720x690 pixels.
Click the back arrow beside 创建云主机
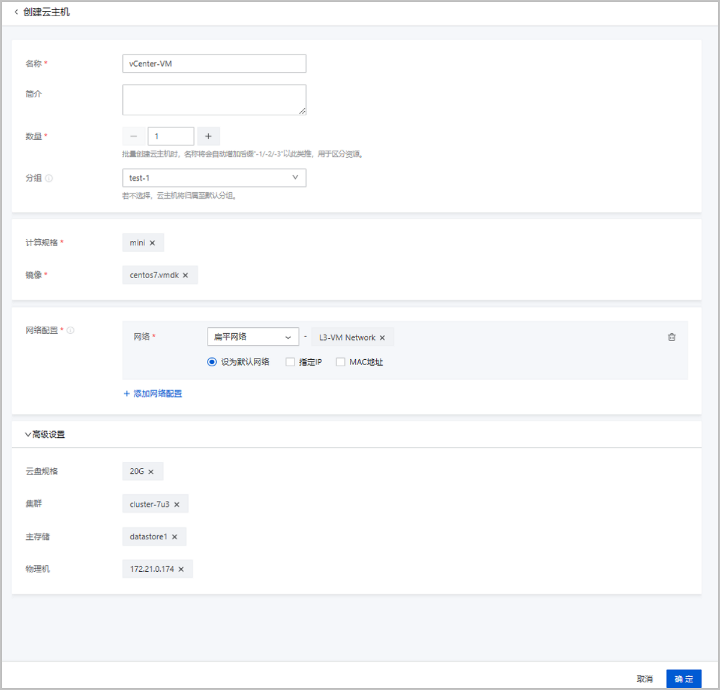point(16,12)
